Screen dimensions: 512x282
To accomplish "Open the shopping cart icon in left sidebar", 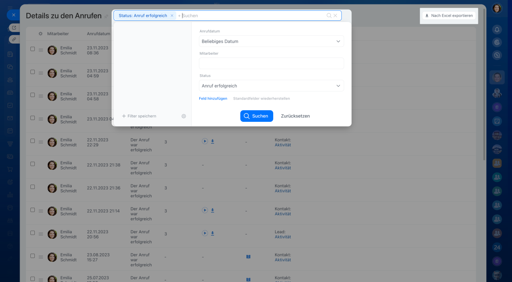I will click(10, 169).
